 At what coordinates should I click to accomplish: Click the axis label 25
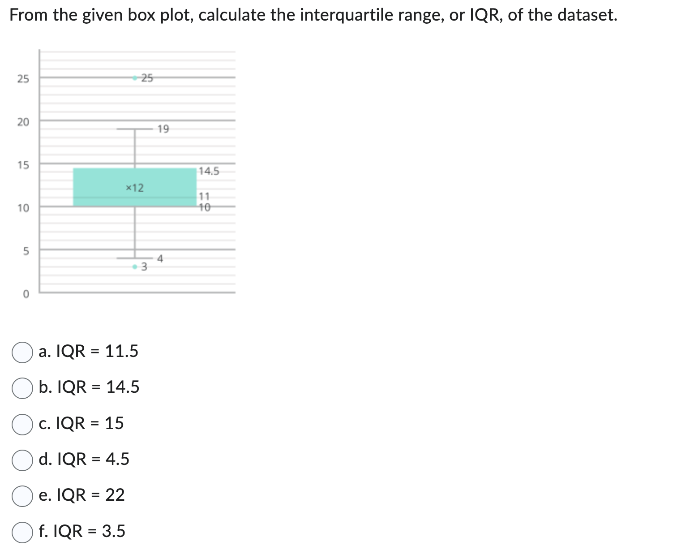click(23, 78)
